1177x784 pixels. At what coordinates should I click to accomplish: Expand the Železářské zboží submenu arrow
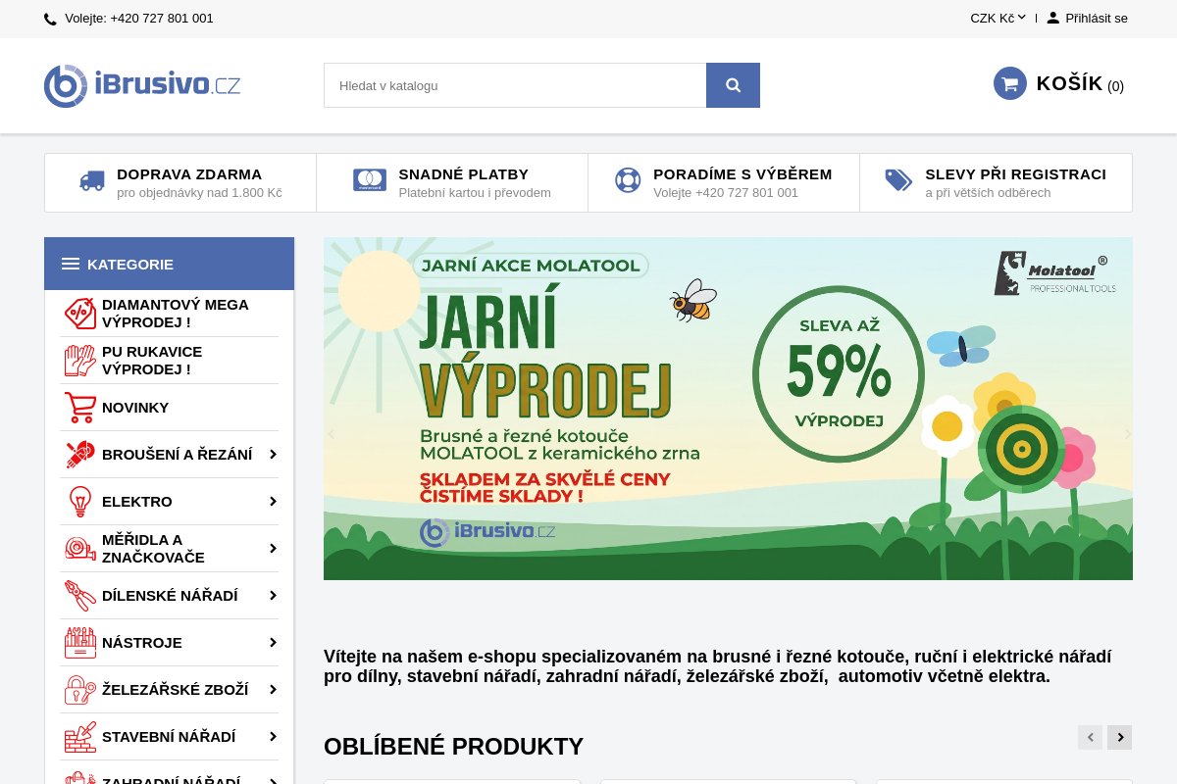[x=273, y=690]
